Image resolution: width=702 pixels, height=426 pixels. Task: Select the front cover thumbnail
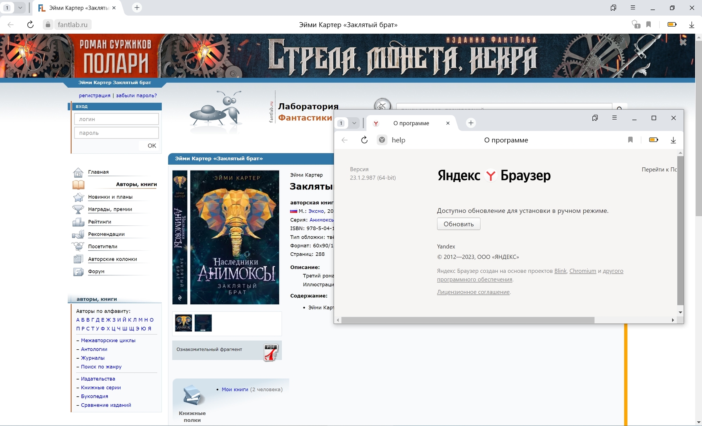[x=183, y=323]
